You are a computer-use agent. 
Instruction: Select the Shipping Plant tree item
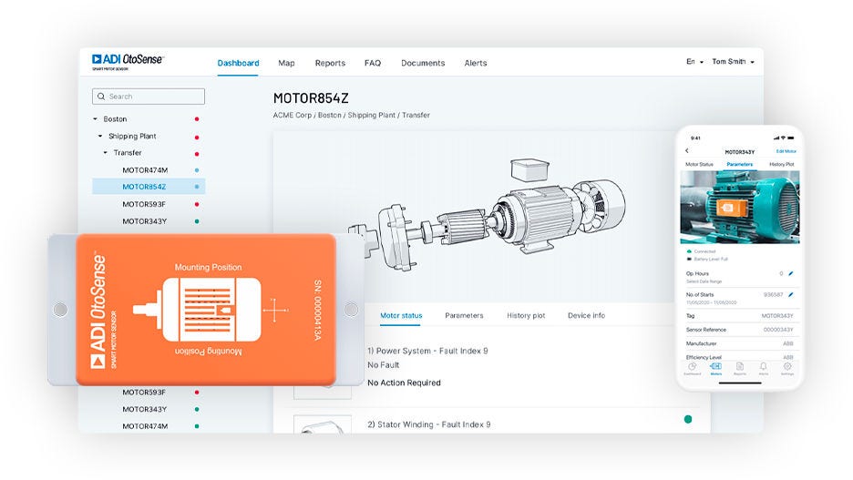pos(132,136)
